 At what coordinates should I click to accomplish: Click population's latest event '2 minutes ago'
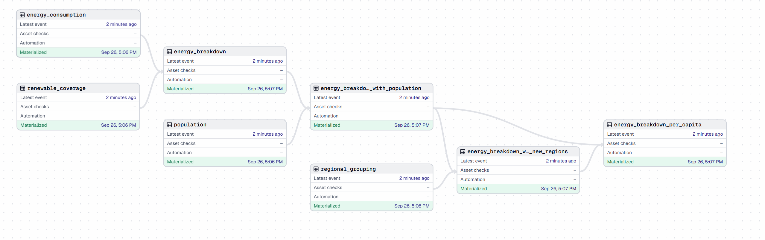pyautogui.click(x=267, y=134)
